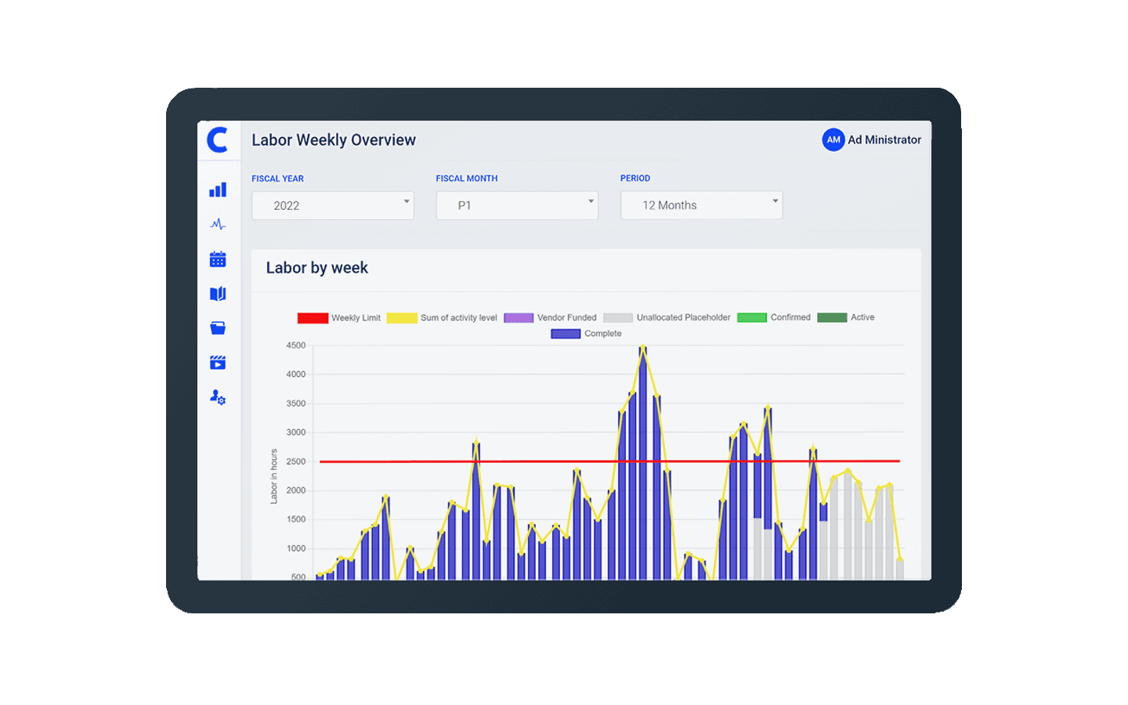Click the blue C logo in the sidebar
Screen dimensions: 1128x705
click(218, 140)
